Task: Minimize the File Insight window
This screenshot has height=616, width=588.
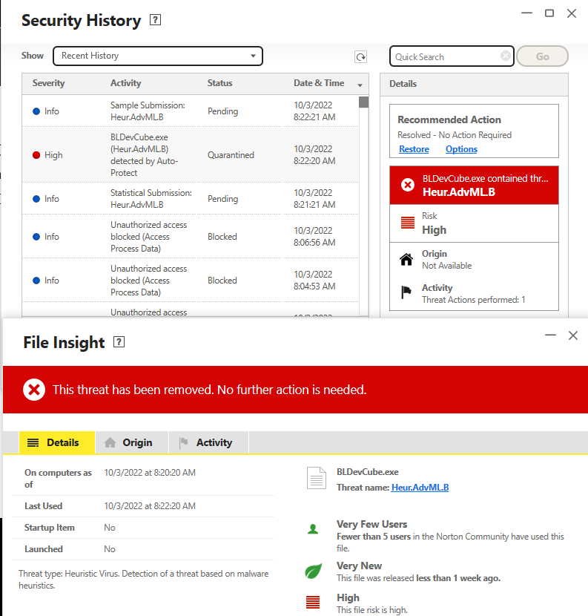Action: click(551, 335)
